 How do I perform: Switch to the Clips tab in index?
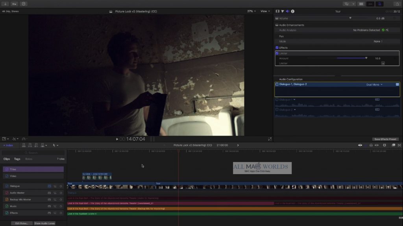tap(7, 159)
